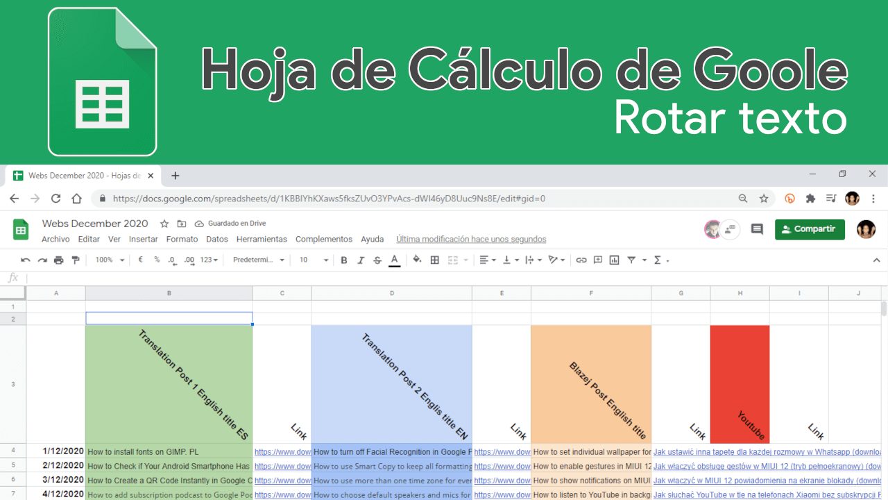Open the Insertar menu
Viewport: 888px width, 500px height.
coord(144,239)
